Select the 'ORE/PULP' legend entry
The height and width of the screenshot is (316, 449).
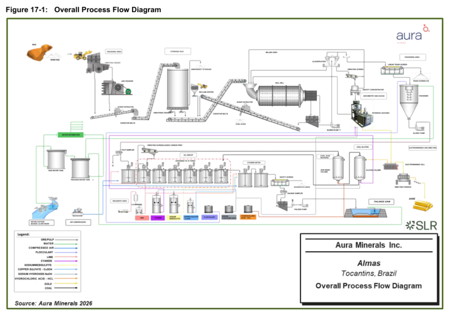tap(59, 239)
